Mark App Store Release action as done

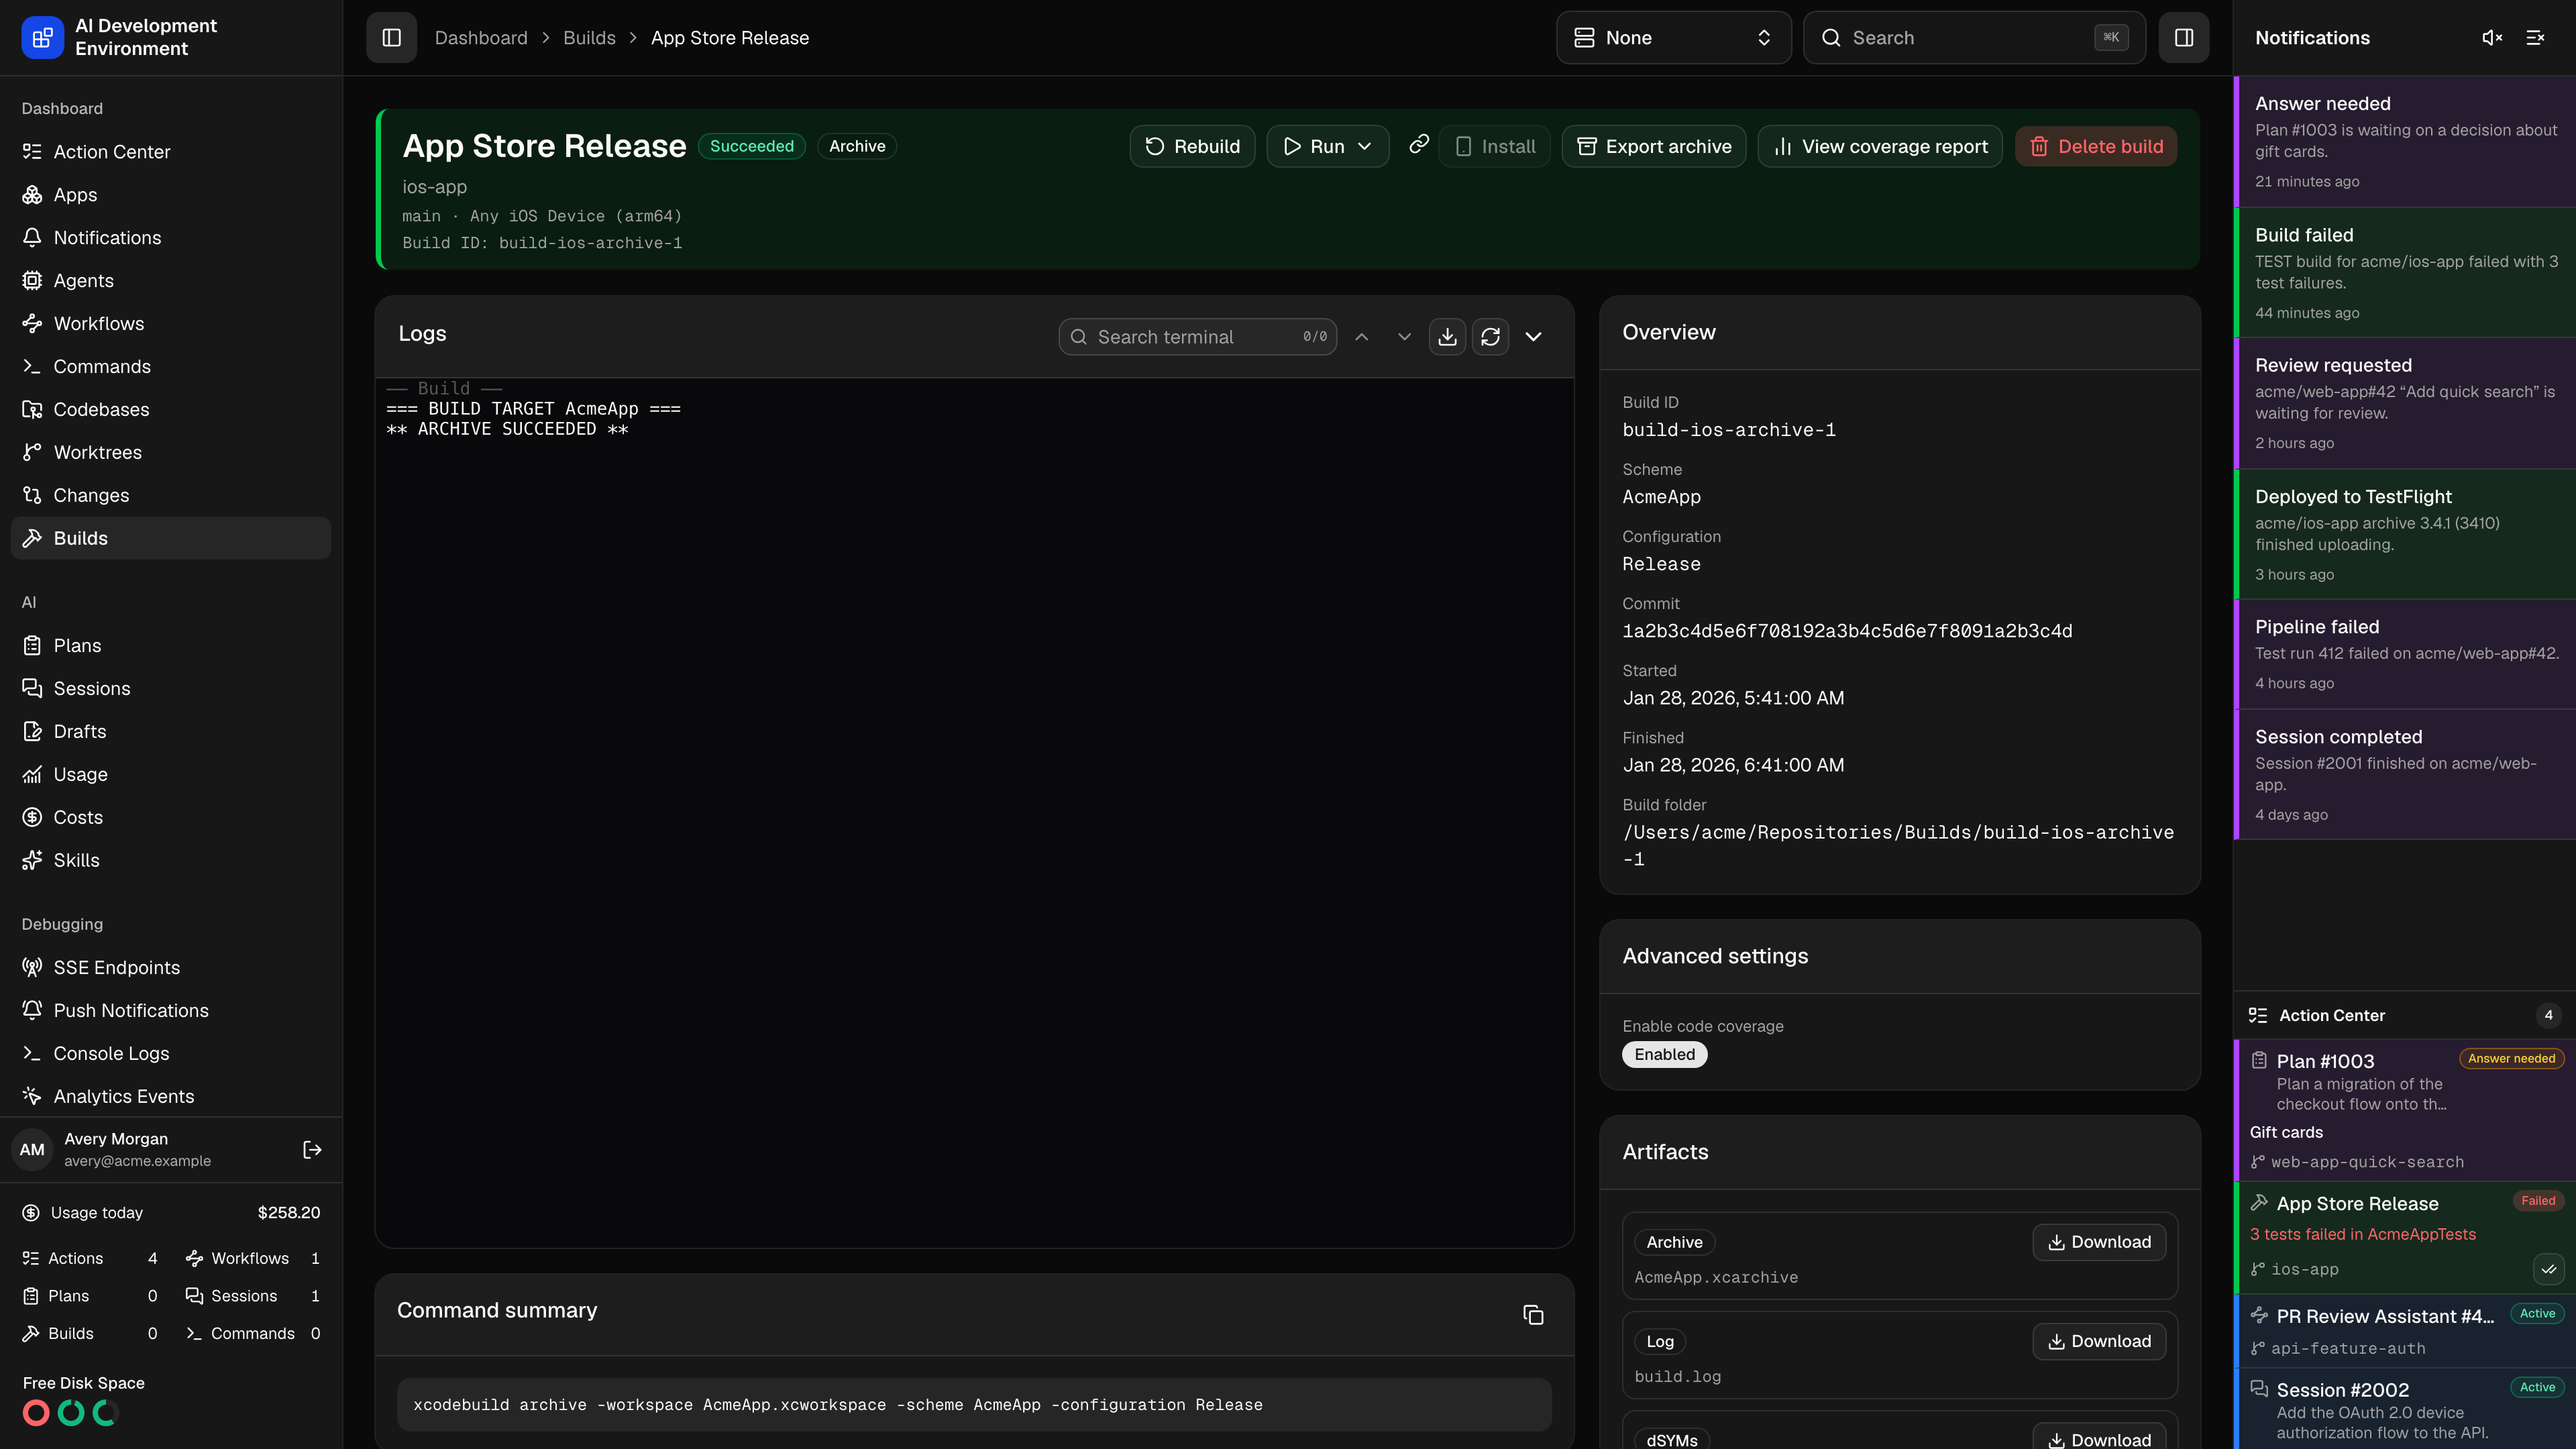[2548, 1269]
